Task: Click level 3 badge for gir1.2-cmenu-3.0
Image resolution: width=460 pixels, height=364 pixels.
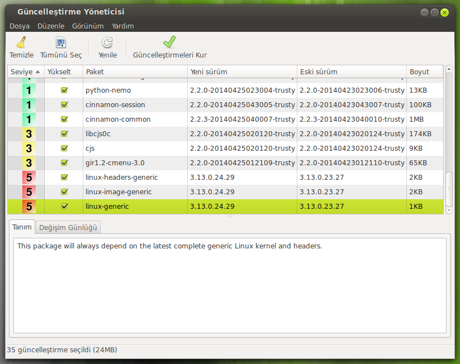Action: click(x=29, y=162)
